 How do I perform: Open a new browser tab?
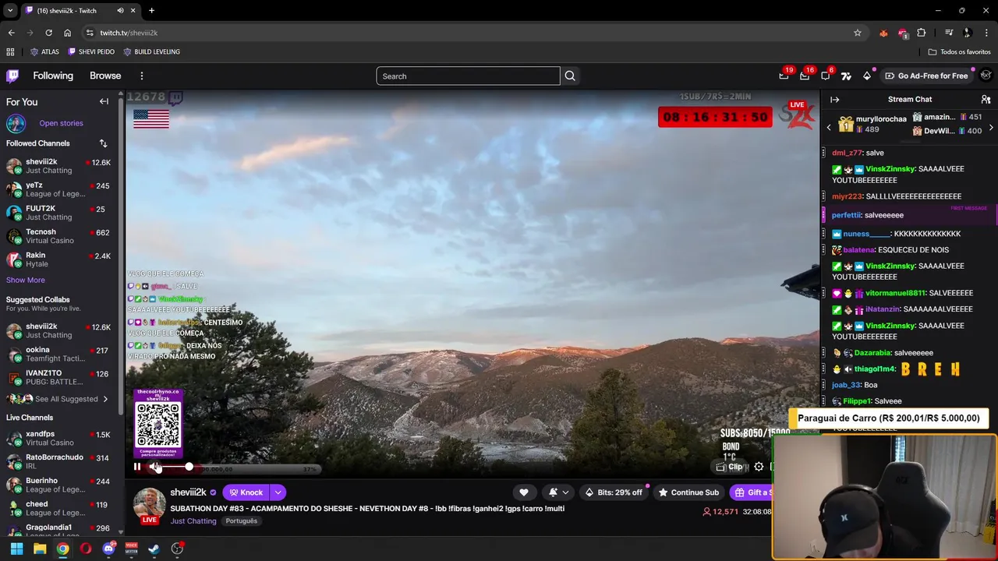click(x=151, y=11)
